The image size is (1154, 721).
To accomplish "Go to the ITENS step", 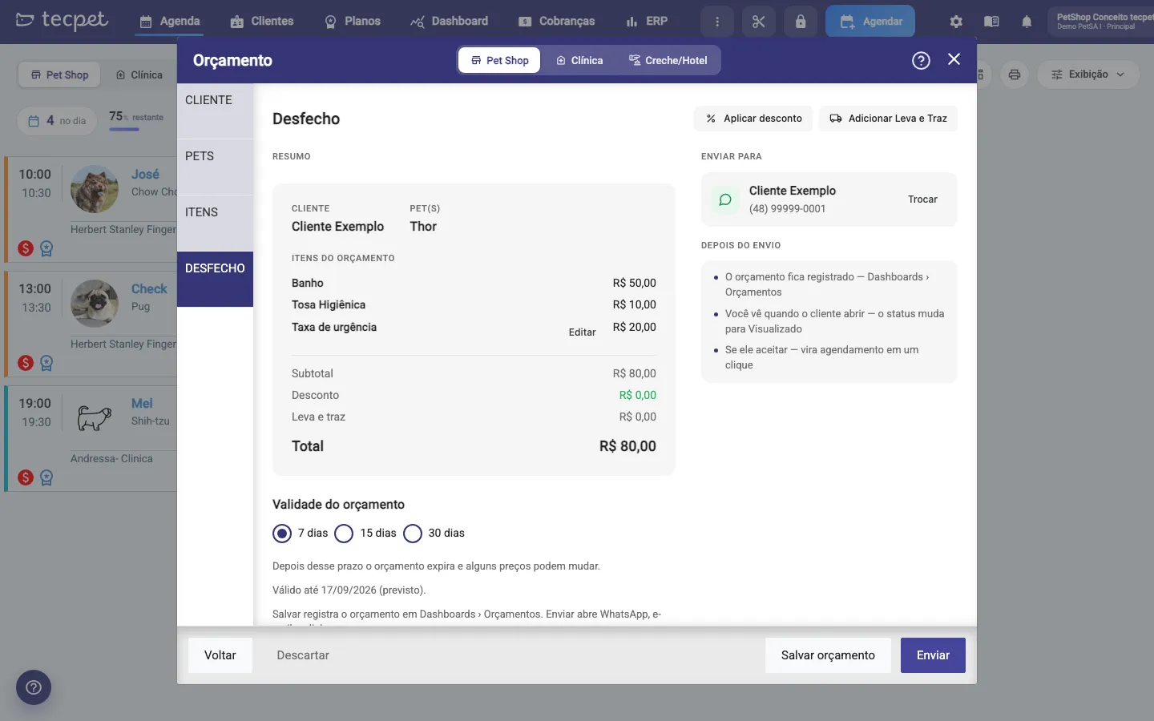I will coord(215,223).
